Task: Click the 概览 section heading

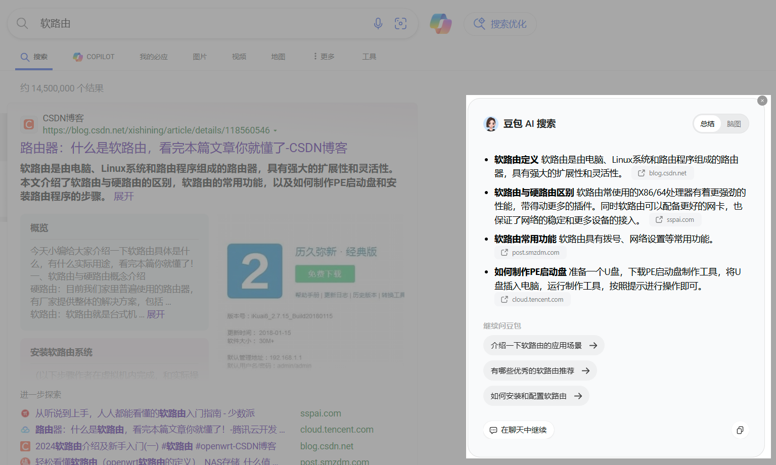Action: 39,228
